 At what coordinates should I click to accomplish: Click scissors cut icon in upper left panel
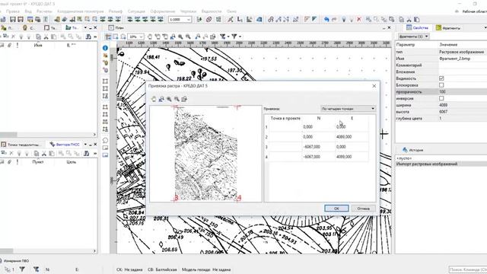pos(46,37)
